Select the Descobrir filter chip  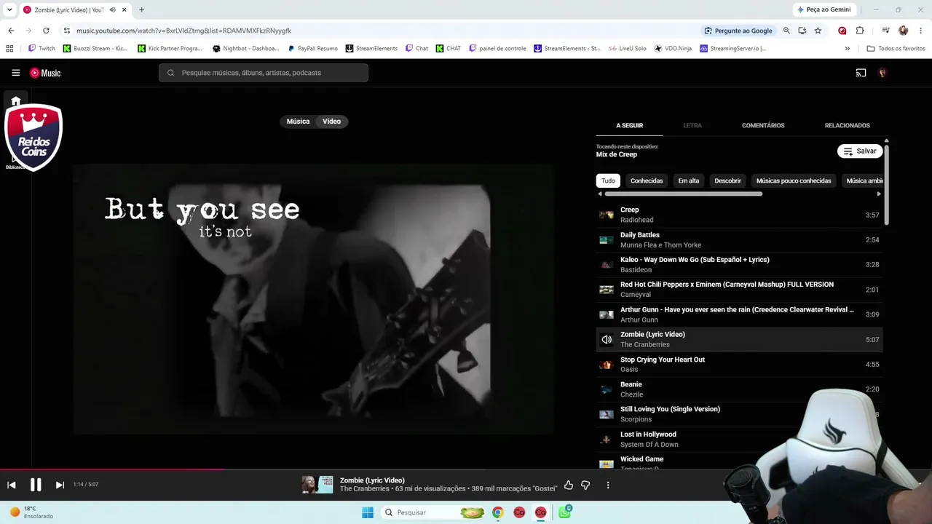[727, 180]
